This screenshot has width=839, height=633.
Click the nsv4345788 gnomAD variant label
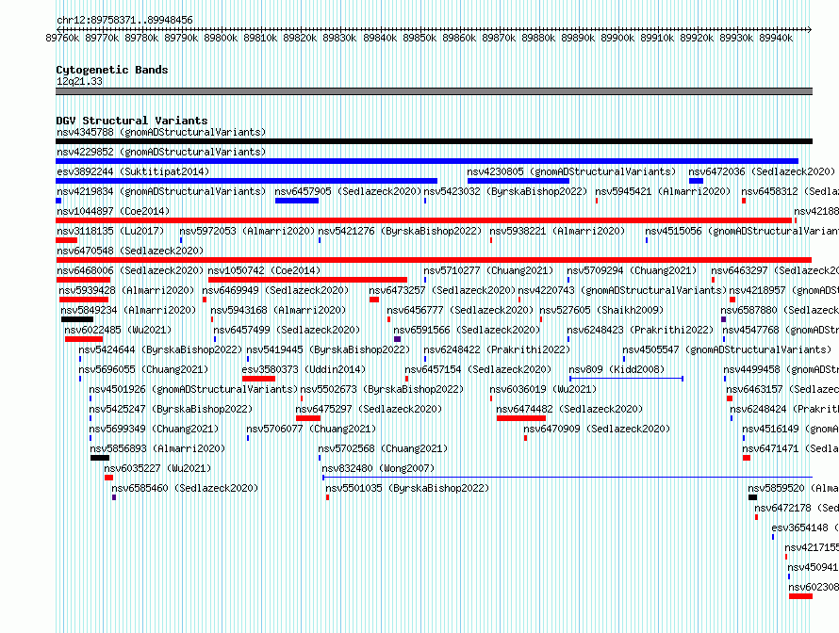click(161, 132)
